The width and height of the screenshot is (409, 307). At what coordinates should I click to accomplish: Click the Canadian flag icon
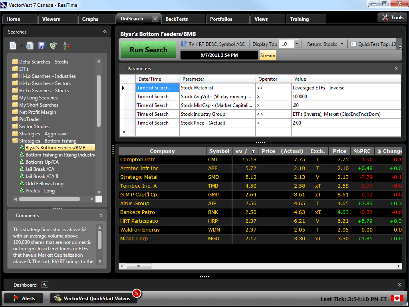[x=397, y=298]
